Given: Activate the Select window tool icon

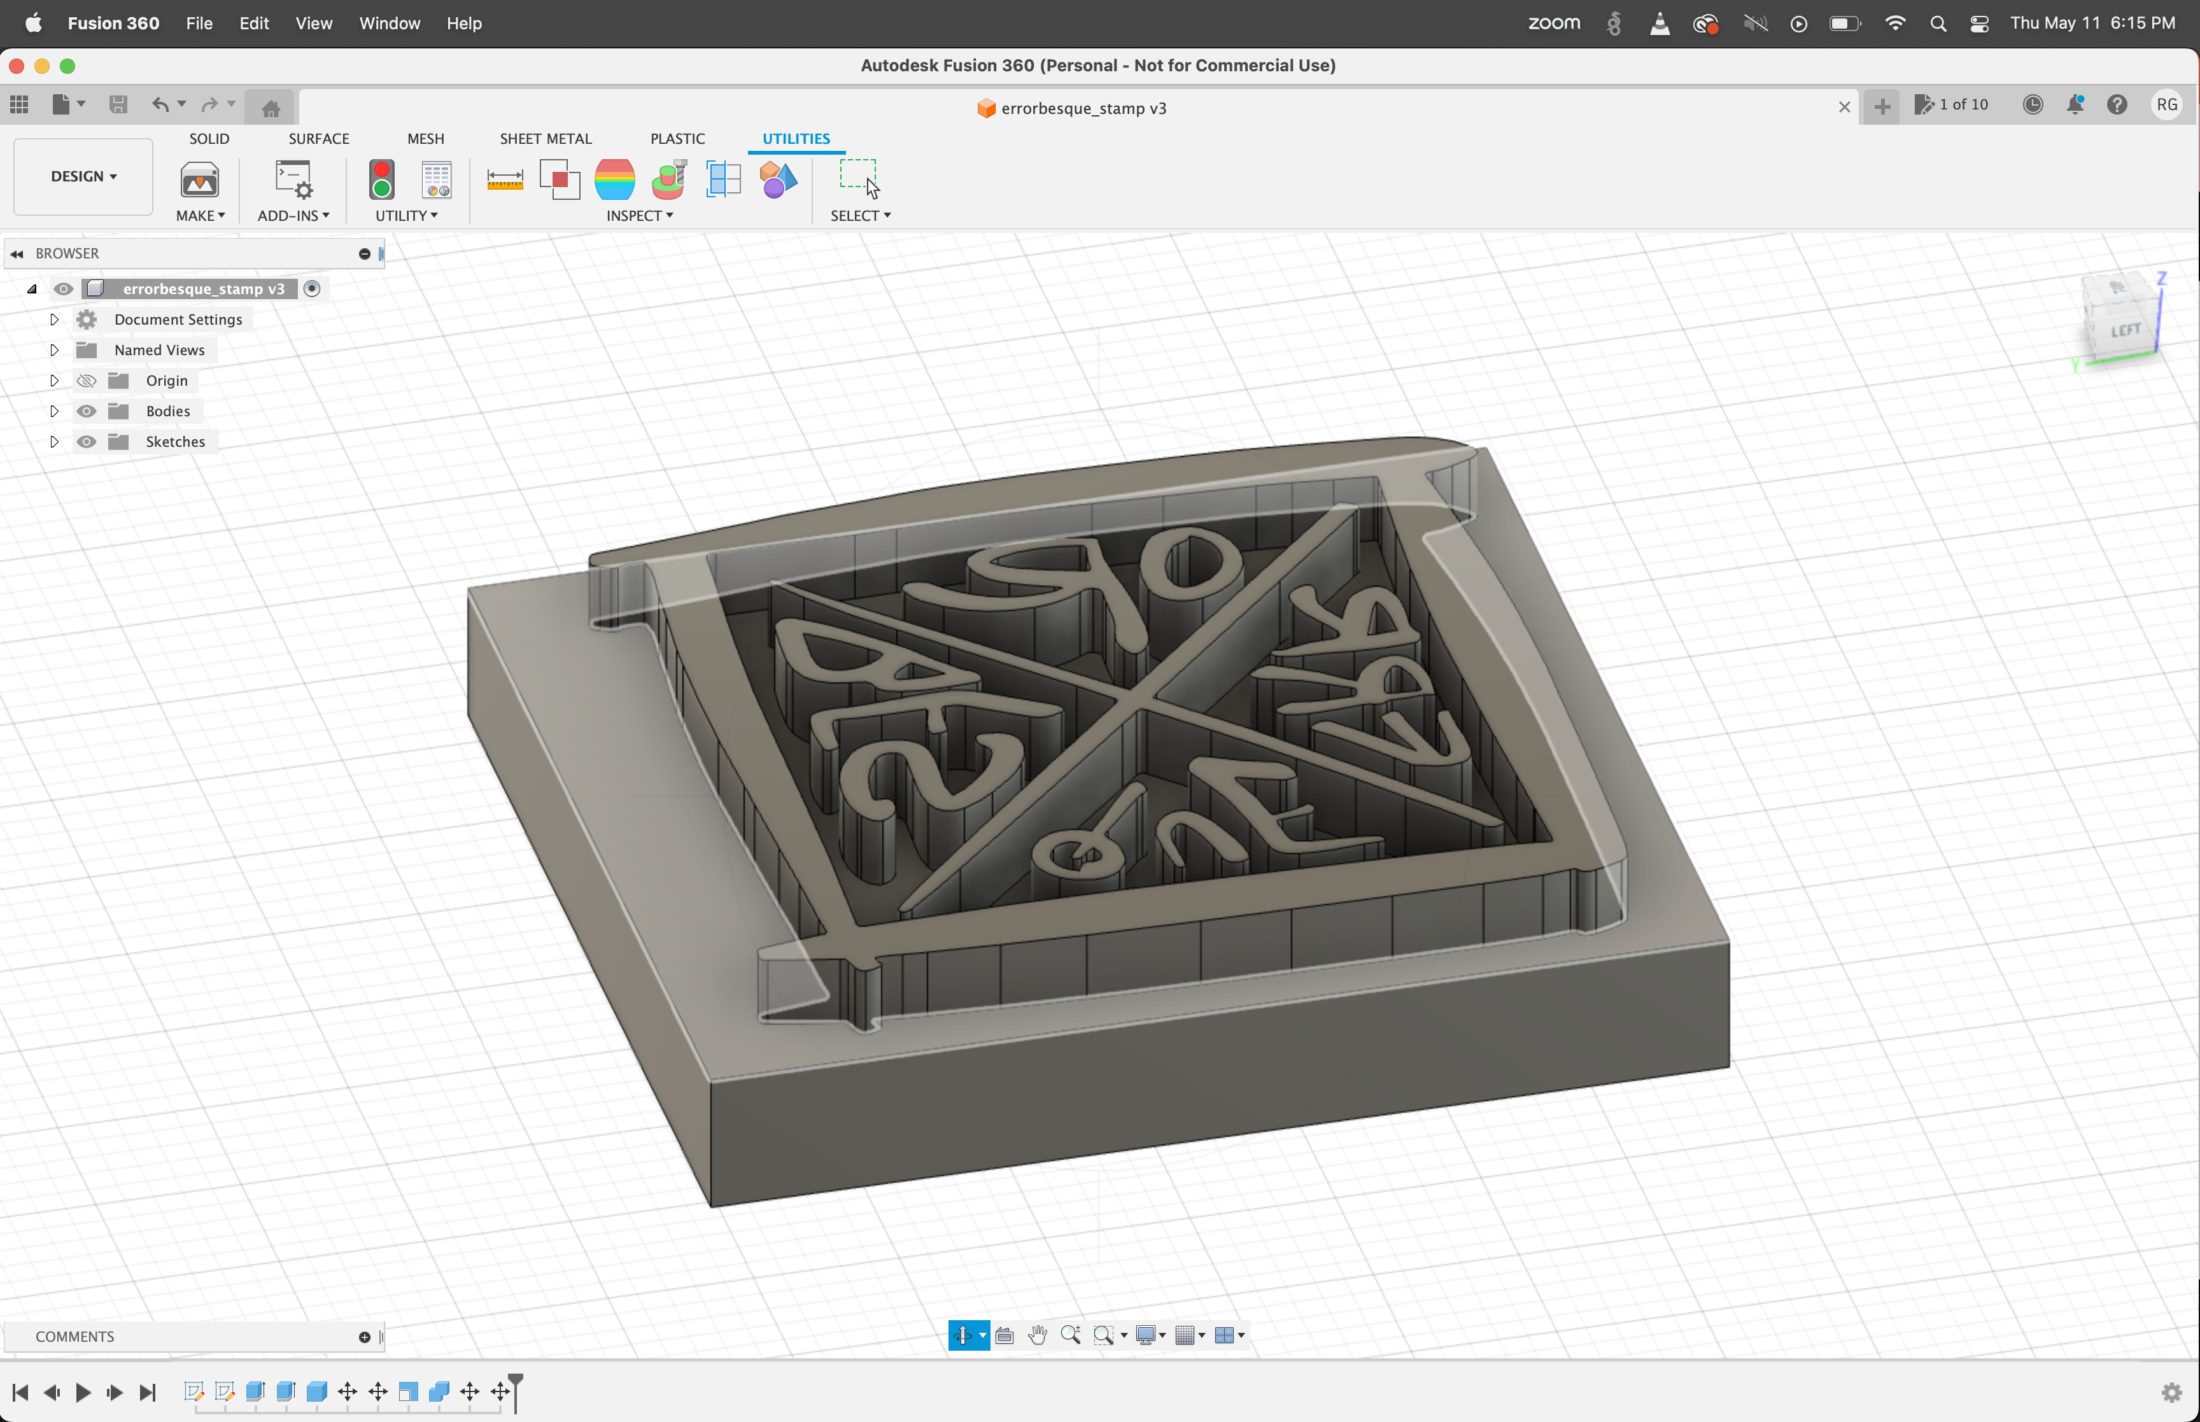Looking at the screenshot, I should pyautogui.click(x=859, y=178).
